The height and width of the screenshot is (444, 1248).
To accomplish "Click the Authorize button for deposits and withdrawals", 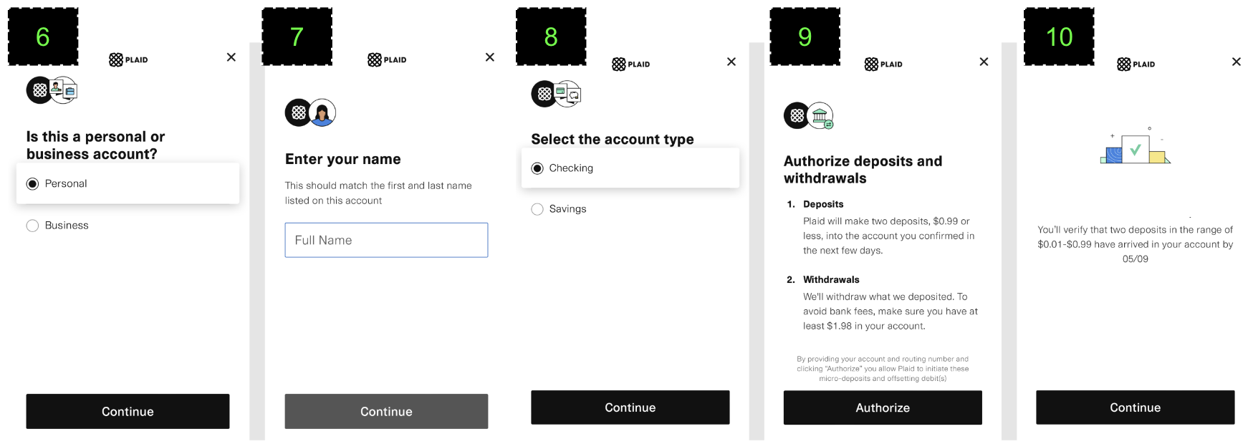I will [x=883, y=407].
